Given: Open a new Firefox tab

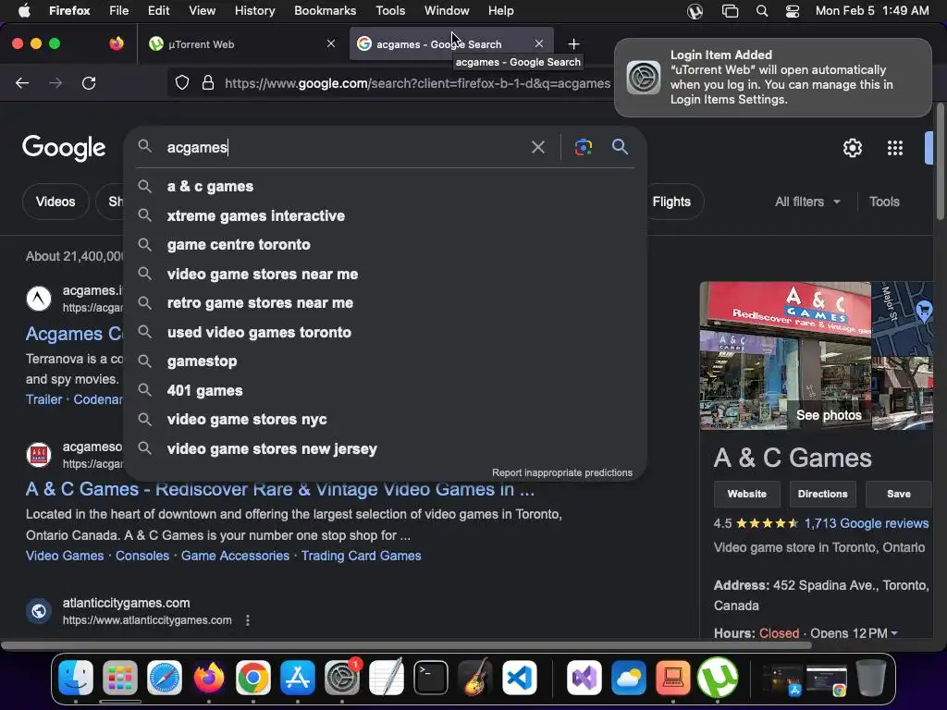Looking at the screenshot, I should [x=573, y=44].
